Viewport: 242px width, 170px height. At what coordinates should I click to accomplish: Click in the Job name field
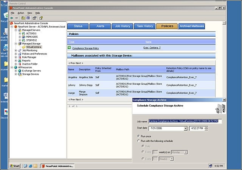(185, 121)
